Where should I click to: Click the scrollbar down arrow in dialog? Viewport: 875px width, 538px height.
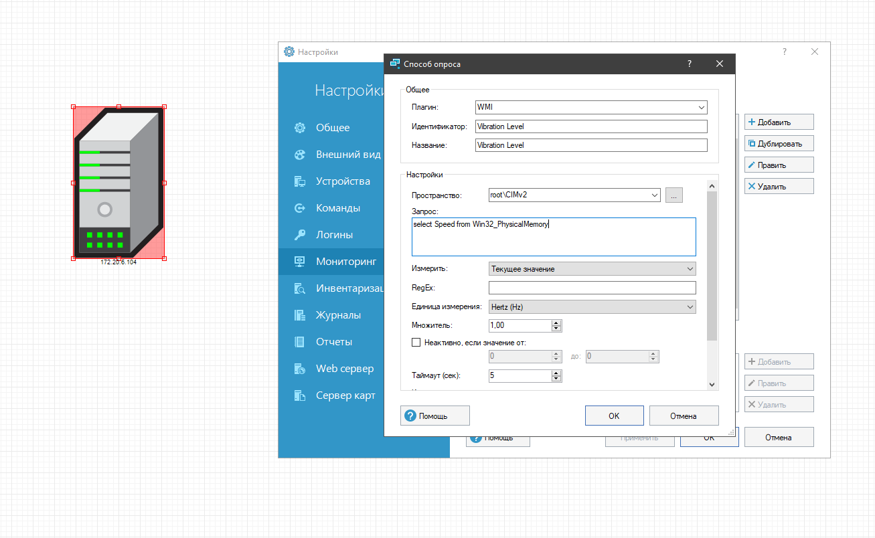[x=712, y=385]
